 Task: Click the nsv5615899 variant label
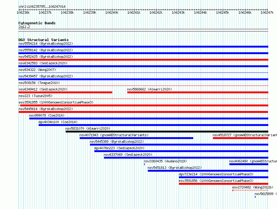click(266, 194)
